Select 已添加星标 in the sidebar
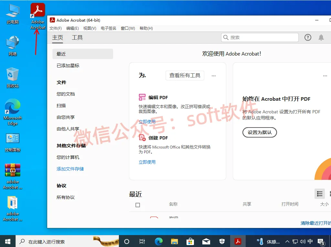 pyautogui.click(x=68, y=66)
